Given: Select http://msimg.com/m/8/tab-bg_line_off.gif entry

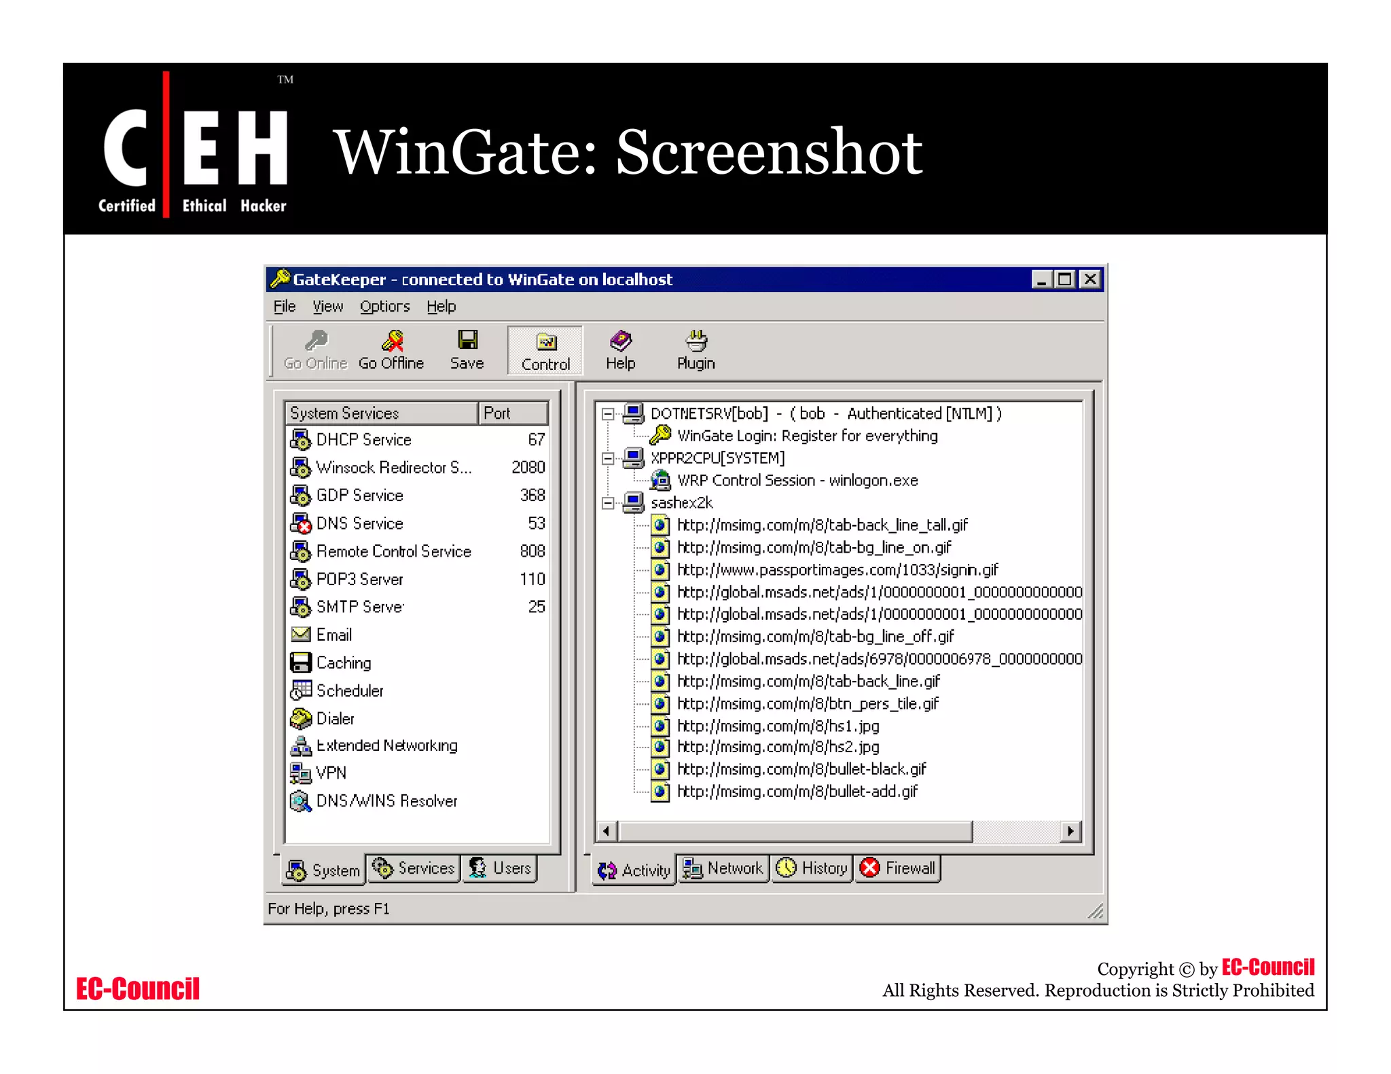Looking at the screenshot, I should [x=815, y=636].
